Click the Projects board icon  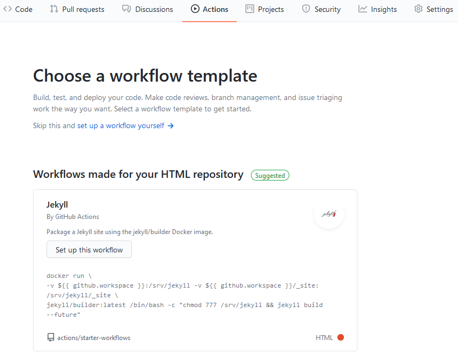pos(249,9)
